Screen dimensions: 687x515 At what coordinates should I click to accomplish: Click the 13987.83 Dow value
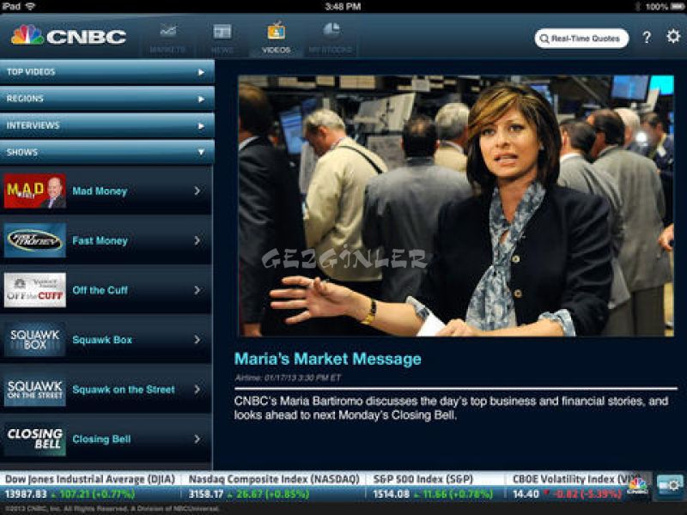coord(26,494)
